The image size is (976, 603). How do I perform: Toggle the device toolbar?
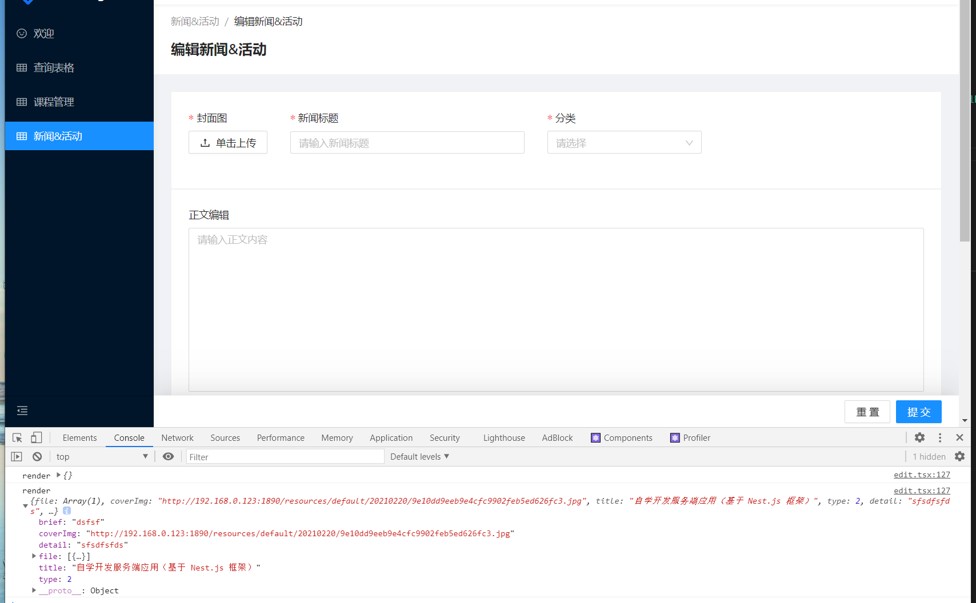pos(36,437)
